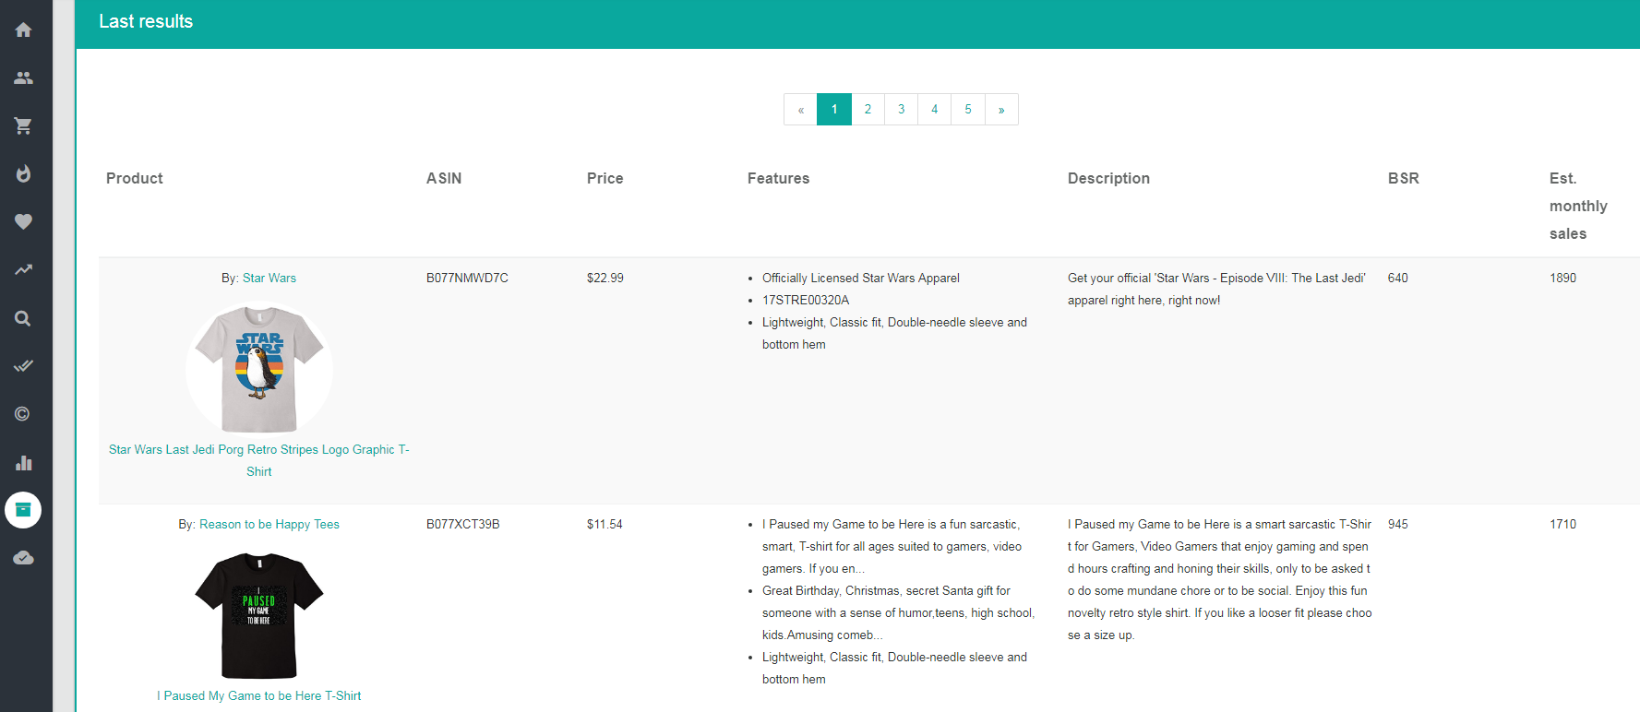Open the magnifier search icon in sidebar
The width and height of the screenshot is (1640, 712).
(x=23, y=318)
